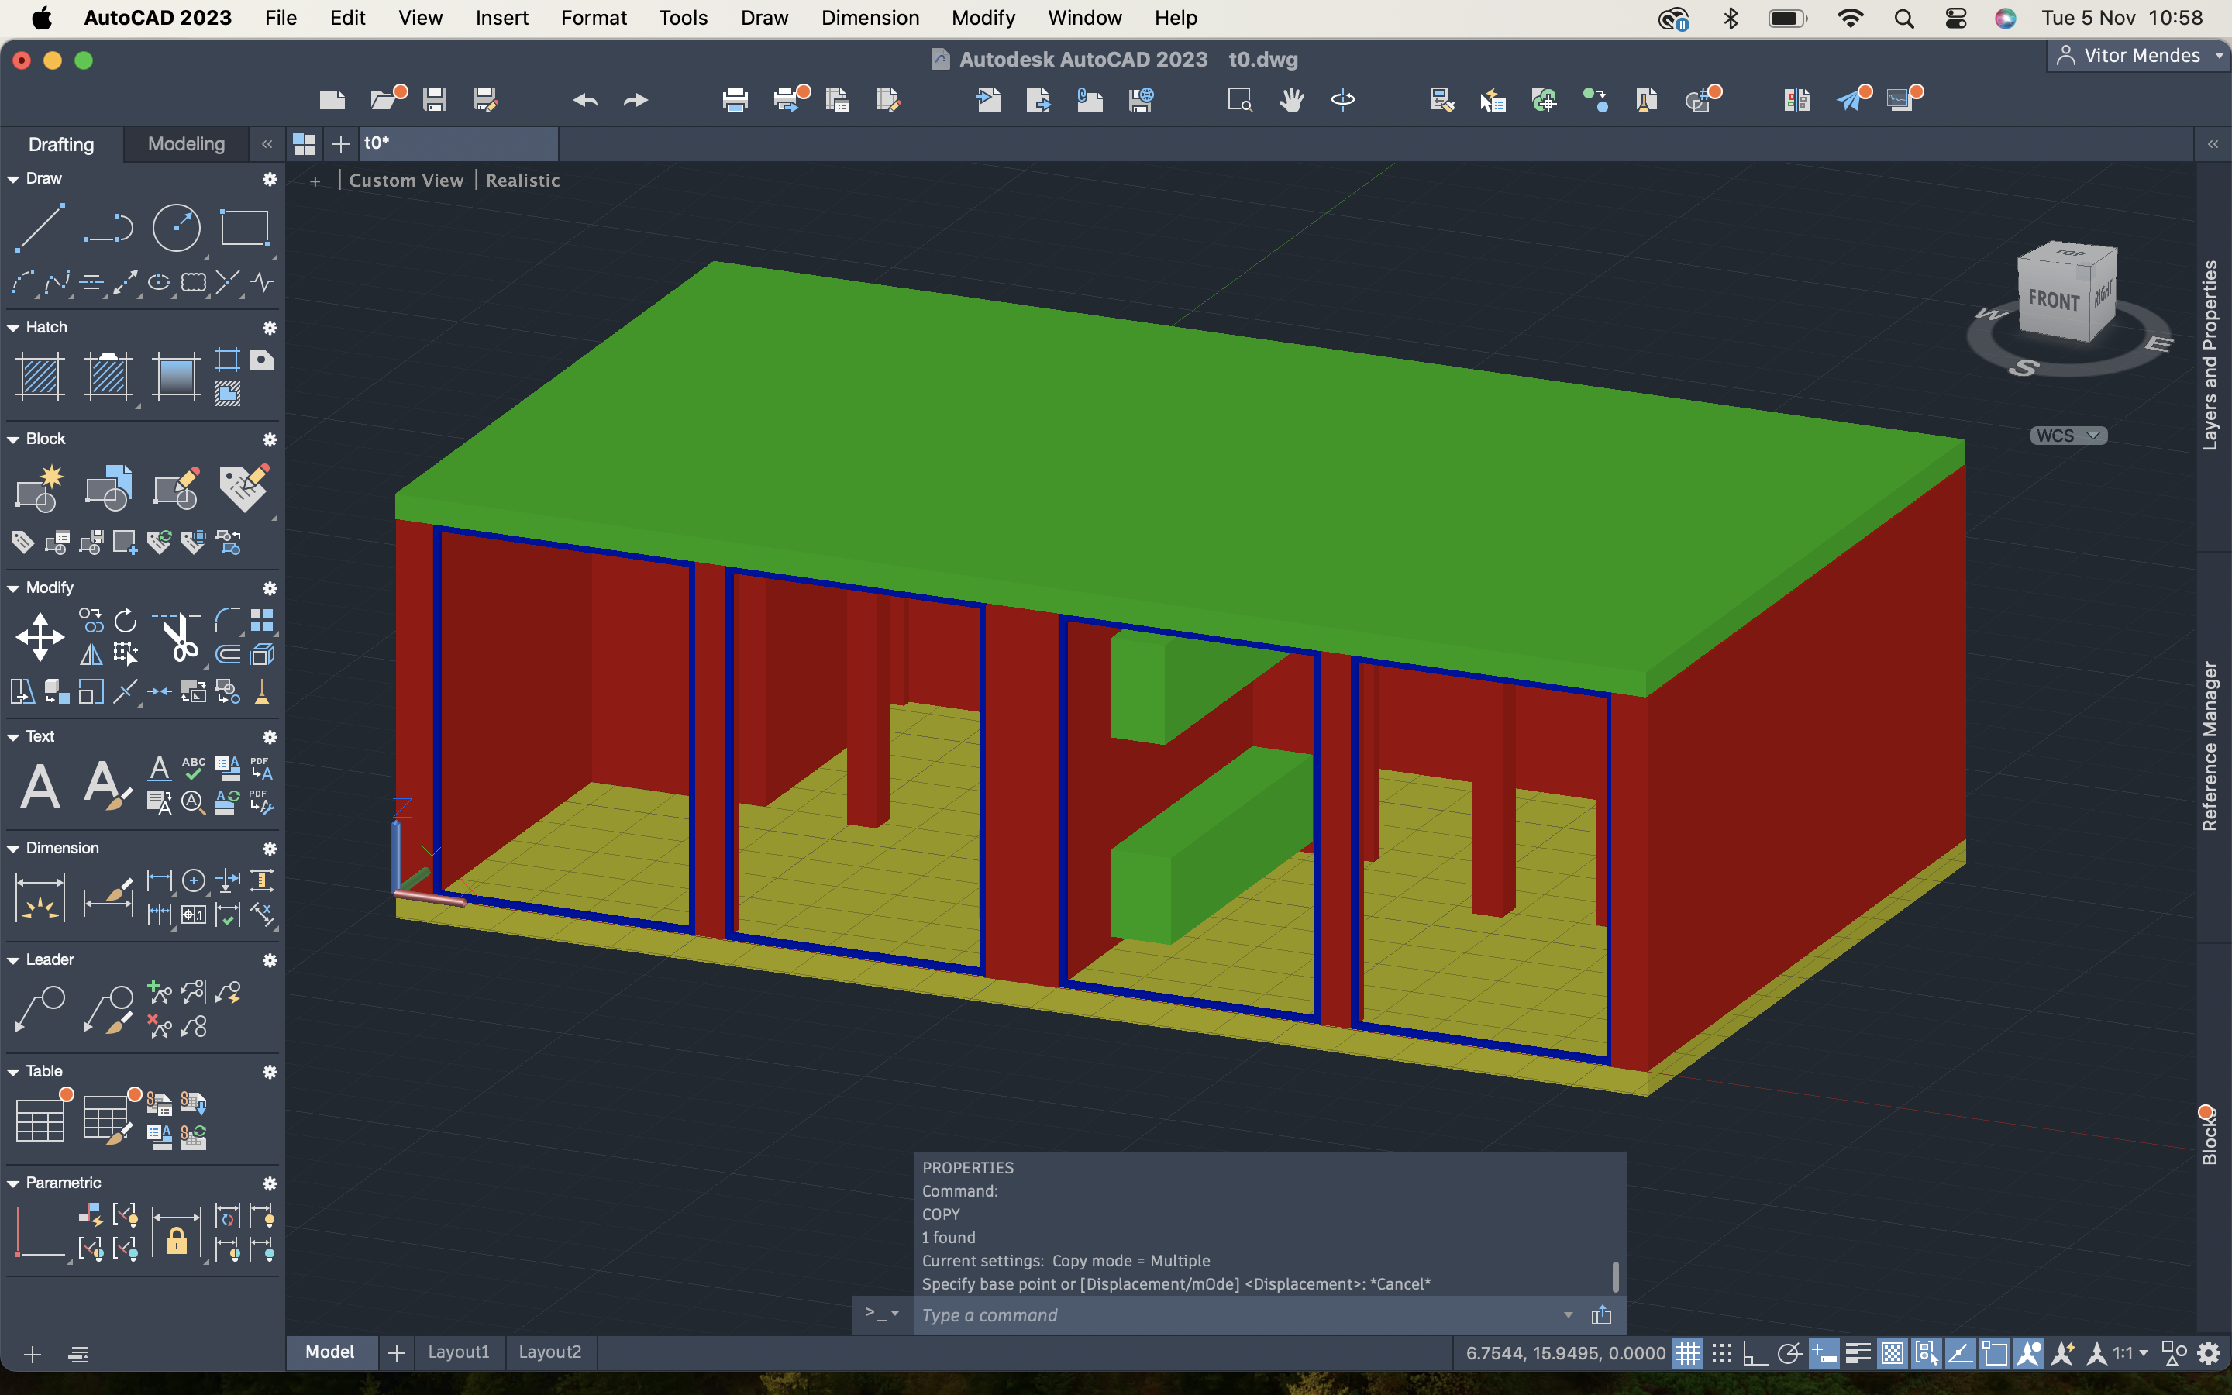The image size is (2232, 1395).
Task: Click the Plot printer icon
Action: click(735, 100)
